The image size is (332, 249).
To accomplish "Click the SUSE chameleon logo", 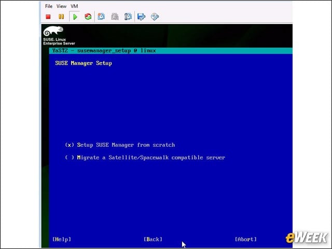I will [53, 31].
